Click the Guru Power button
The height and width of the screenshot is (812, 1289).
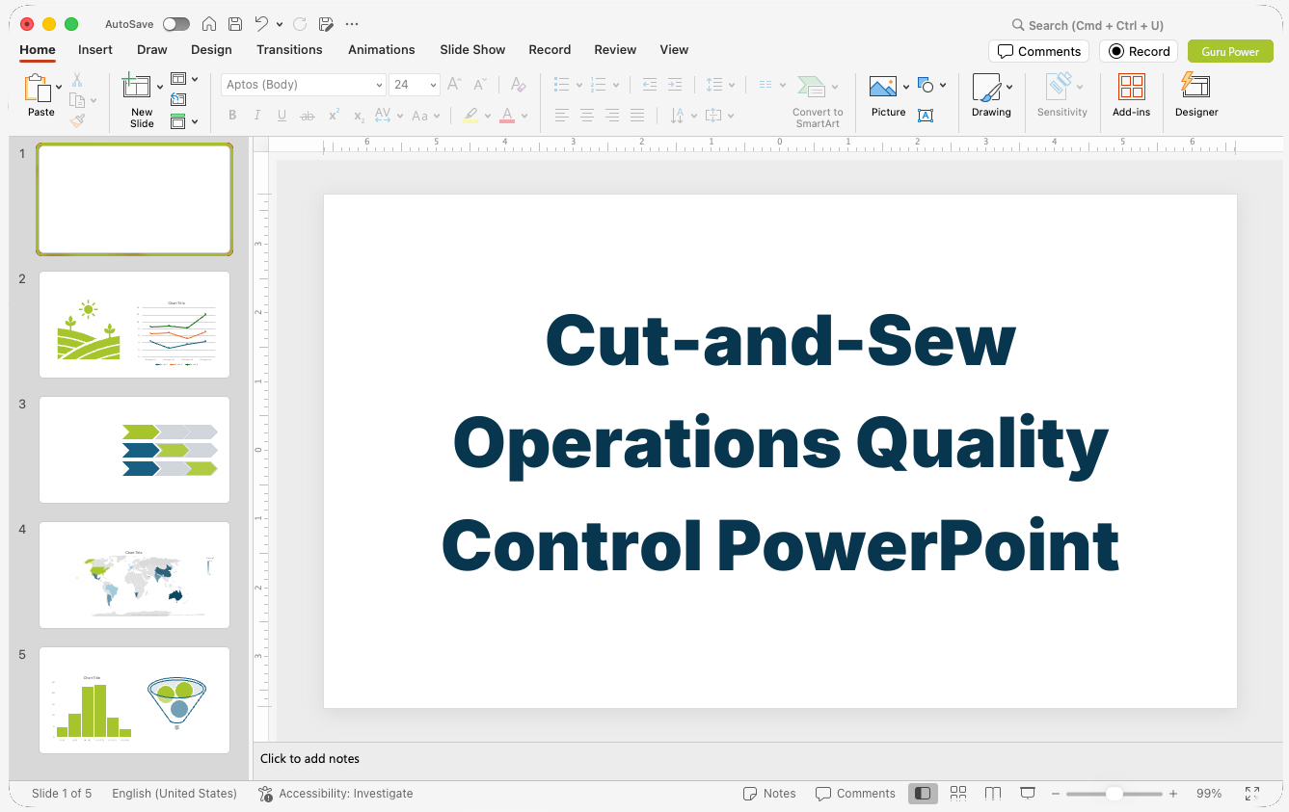click(x=1230, y=51)
